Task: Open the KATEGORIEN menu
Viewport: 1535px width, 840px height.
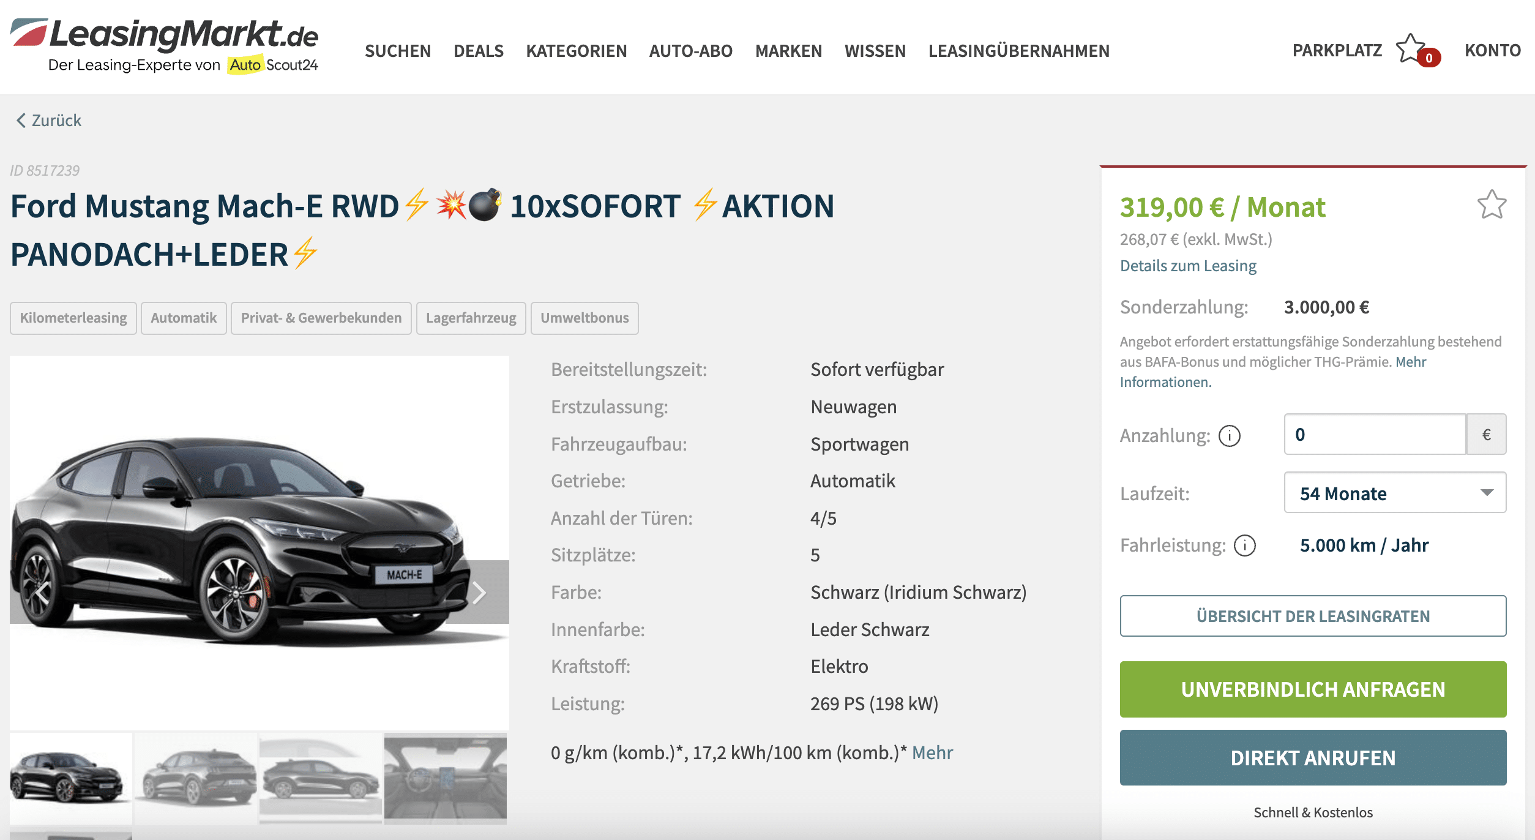Action: click(577, 51)
